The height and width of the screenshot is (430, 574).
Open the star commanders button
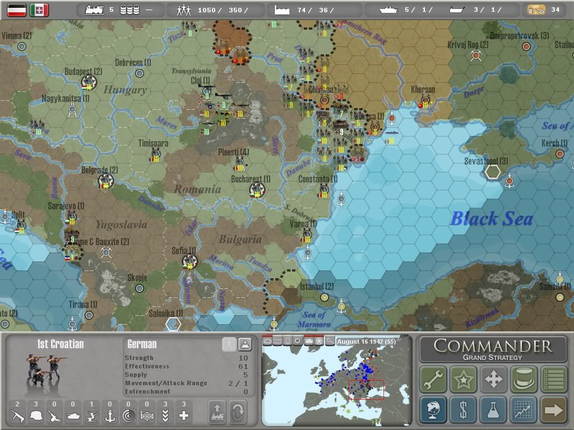(464, 379)
